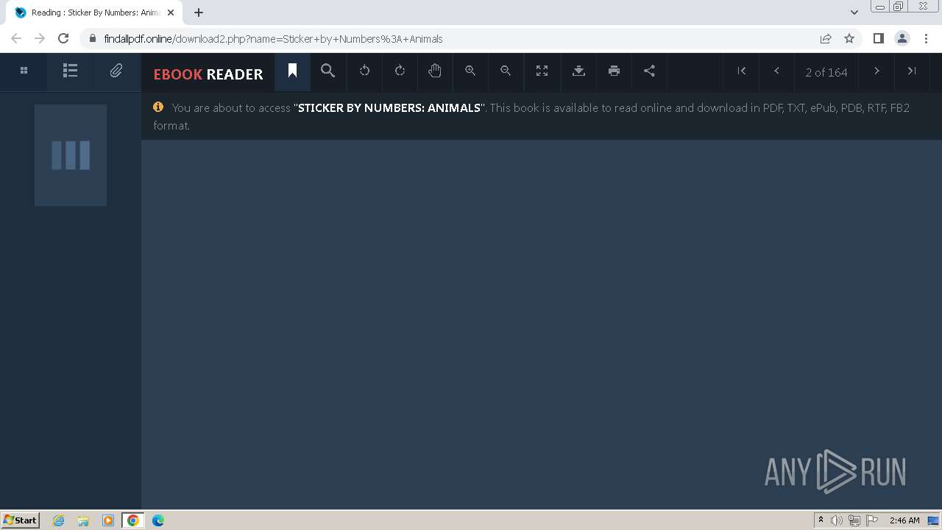Open the tab search dropdown
The image size is (942, 530).
click(854, 13)
